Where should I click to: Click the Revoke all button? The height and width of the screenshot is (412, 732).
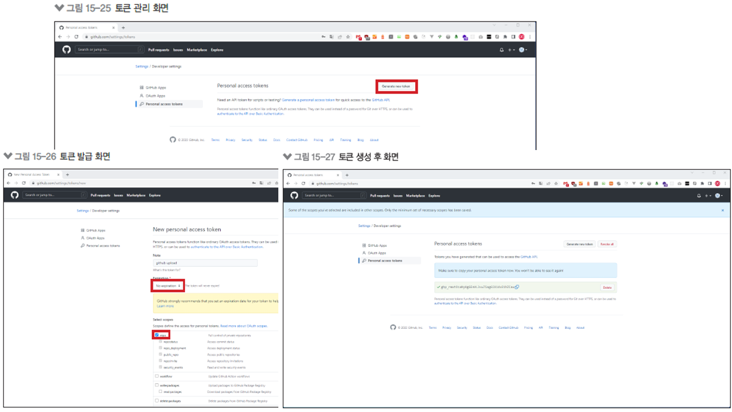tap(607, 244)
